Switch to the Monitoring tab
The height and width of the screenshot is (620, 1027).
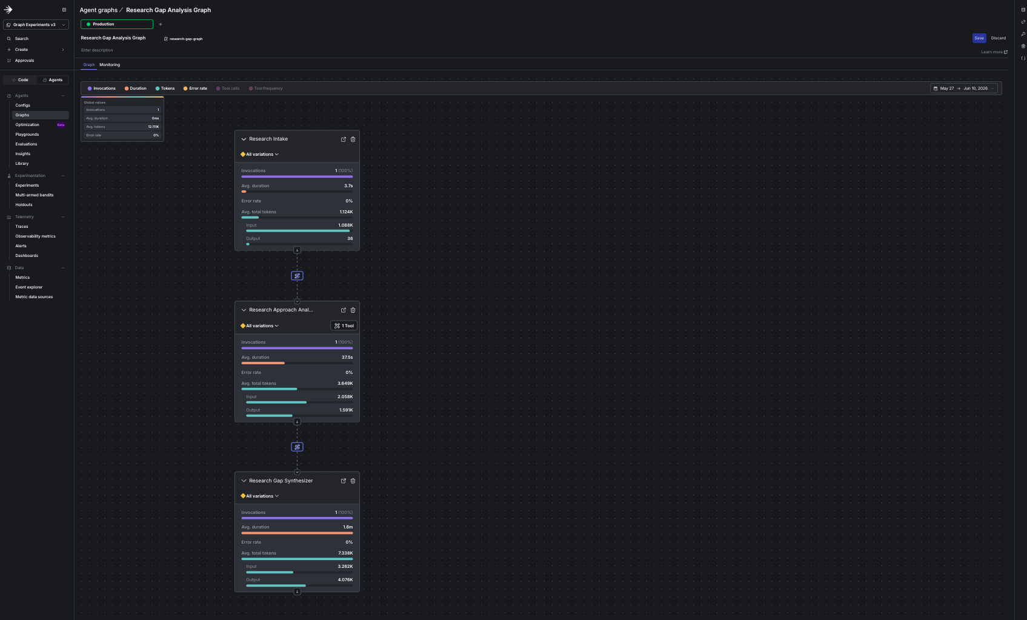pos(110,65)
